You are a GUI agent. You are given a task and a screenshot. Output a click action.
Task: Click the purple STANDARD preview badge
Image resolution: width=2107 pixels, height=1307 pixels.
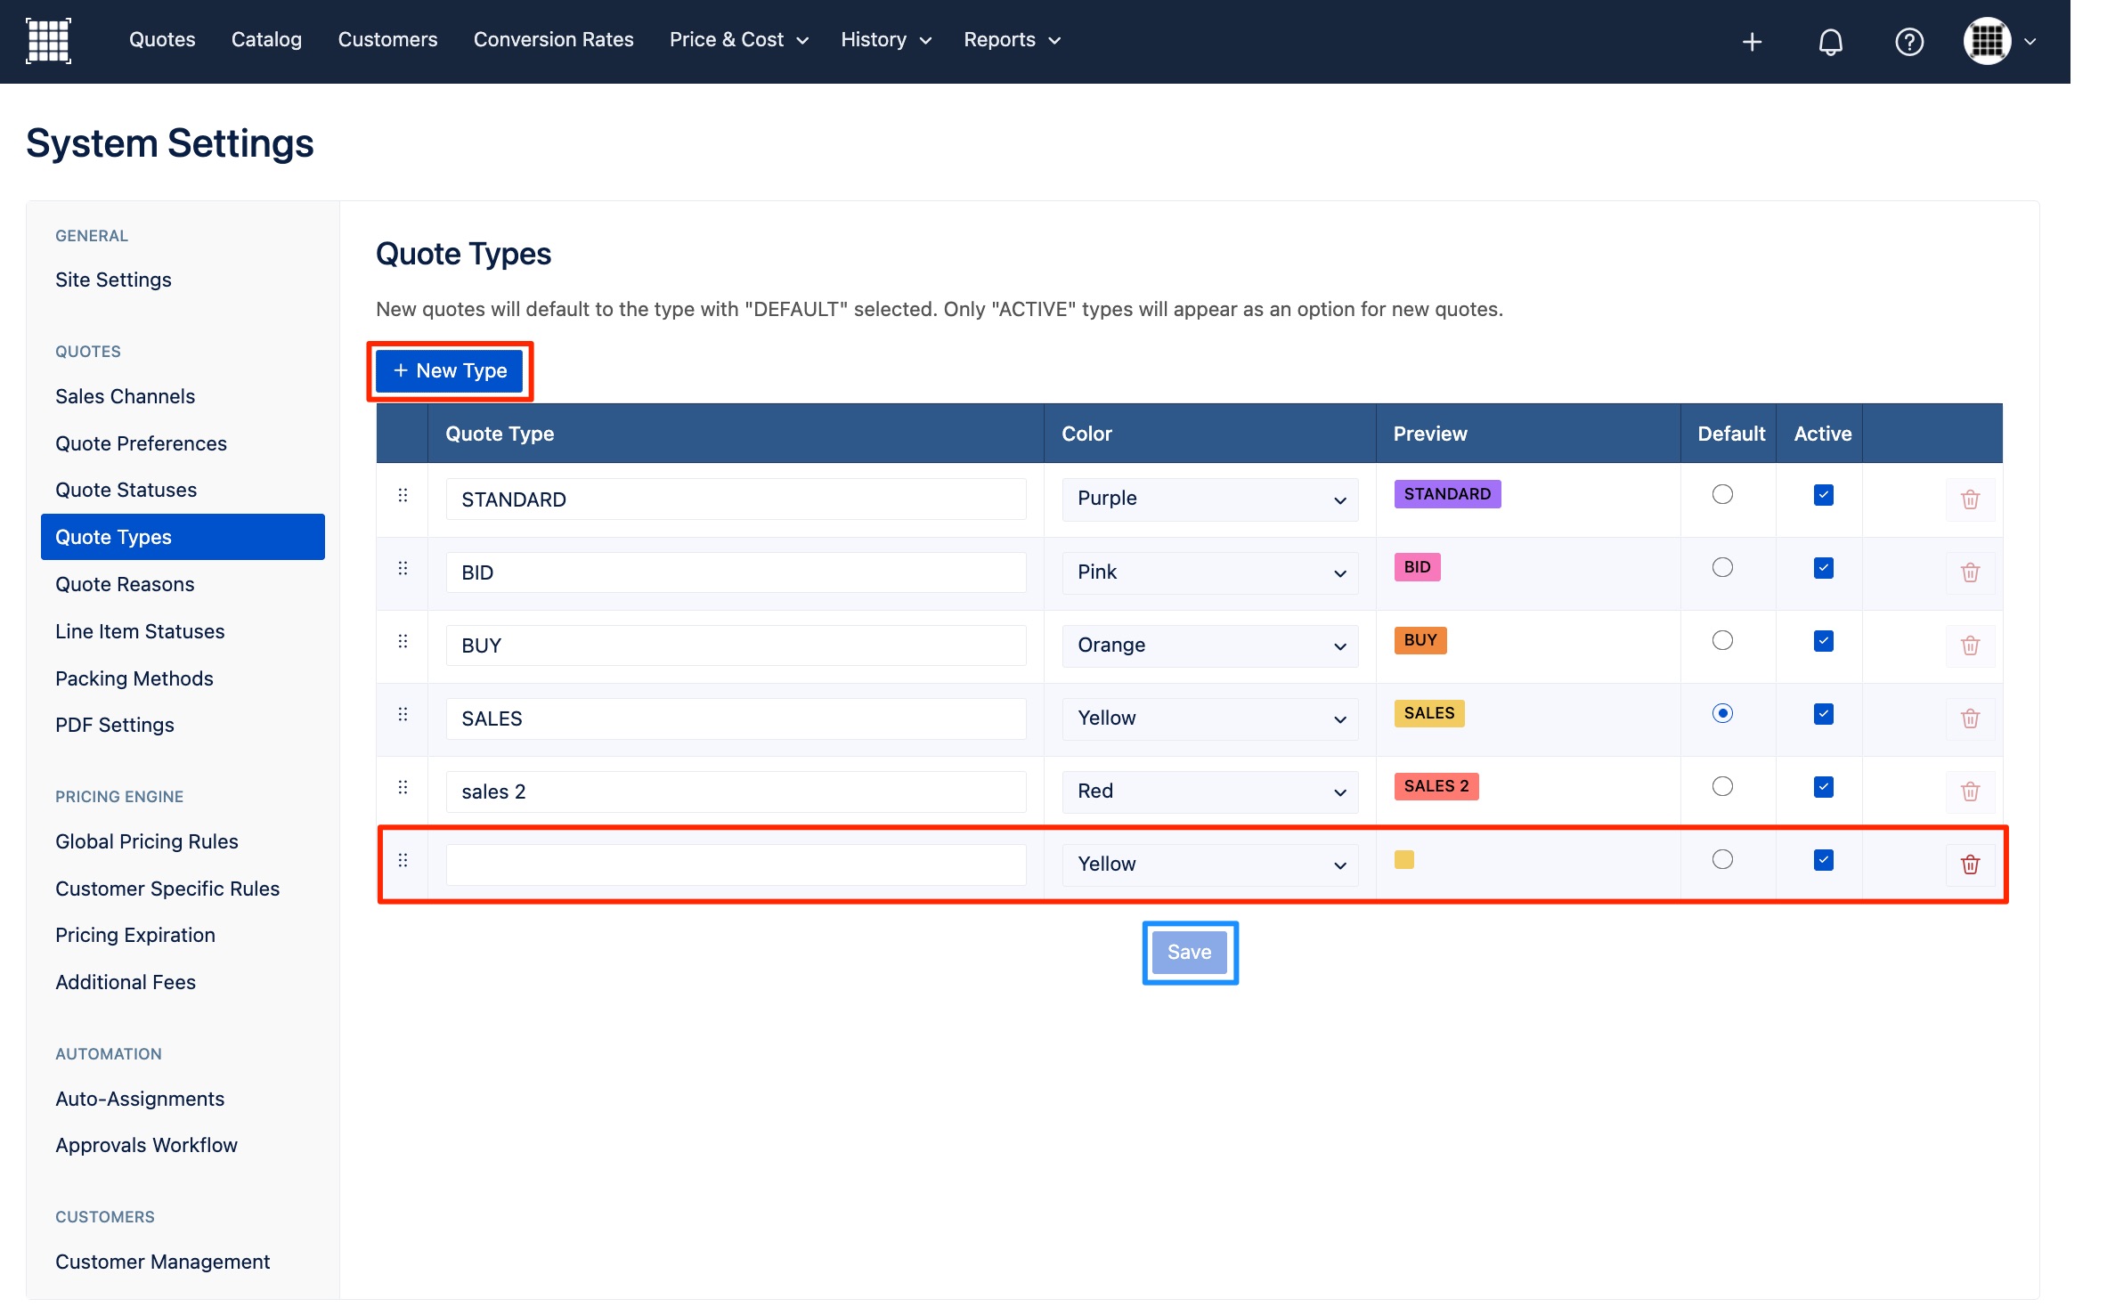(1447, 494)
